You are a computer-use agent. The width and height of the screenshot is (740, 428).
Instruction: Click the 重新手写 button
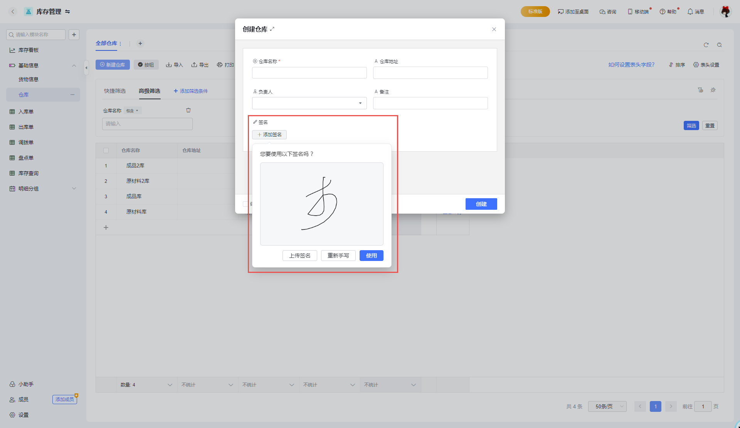point(338,256)
